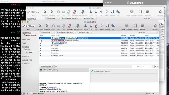Open Ancestor Order dropdown in macka window
169x95 pixels.
click(x=90, y=18)
